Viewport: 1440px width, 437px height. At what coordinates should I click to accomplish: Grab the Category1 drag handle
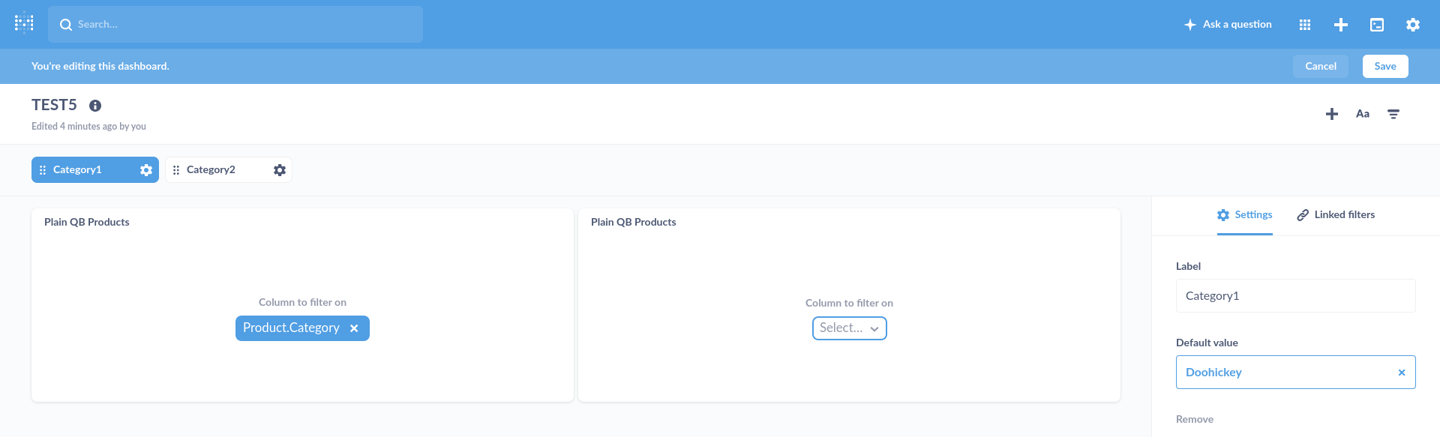coord(43,170)
